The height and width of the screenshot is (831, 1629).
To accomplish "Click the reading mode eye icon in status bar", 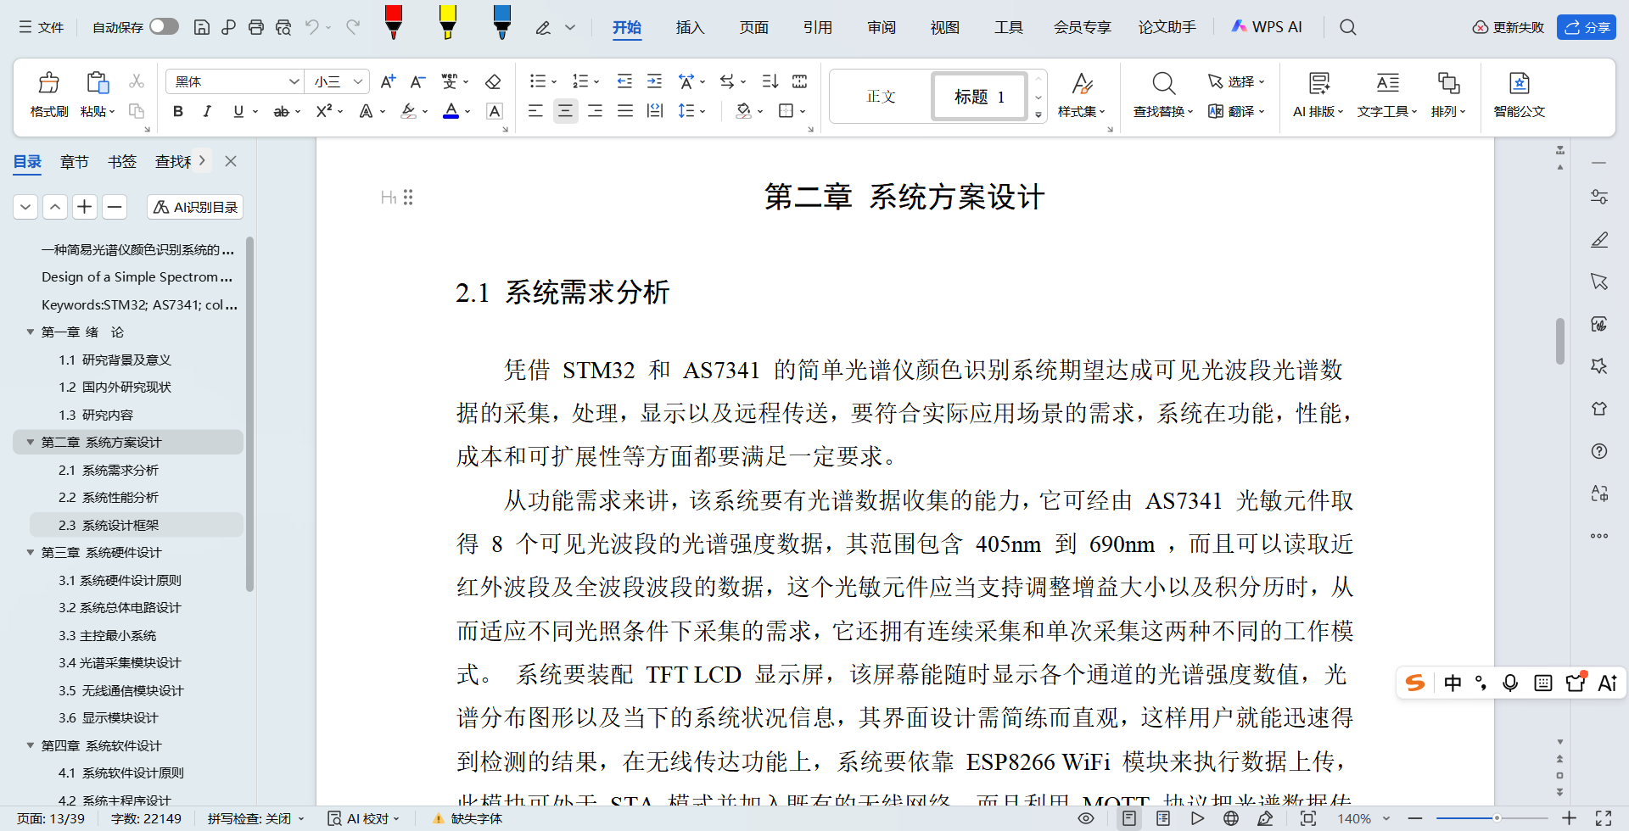I will (1086, 818).
